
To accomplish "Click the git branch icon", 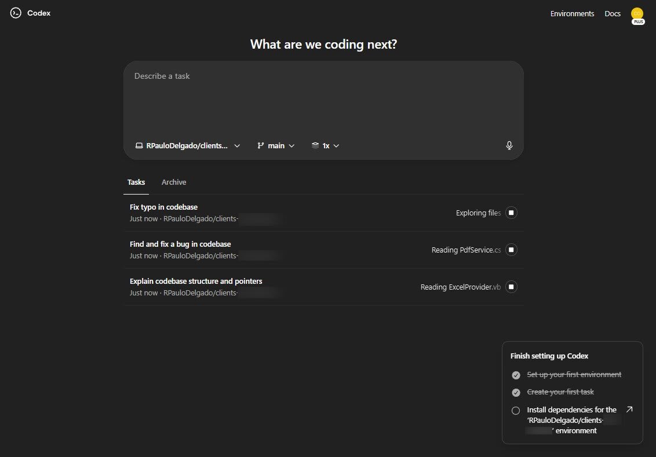I will point(261,145).
